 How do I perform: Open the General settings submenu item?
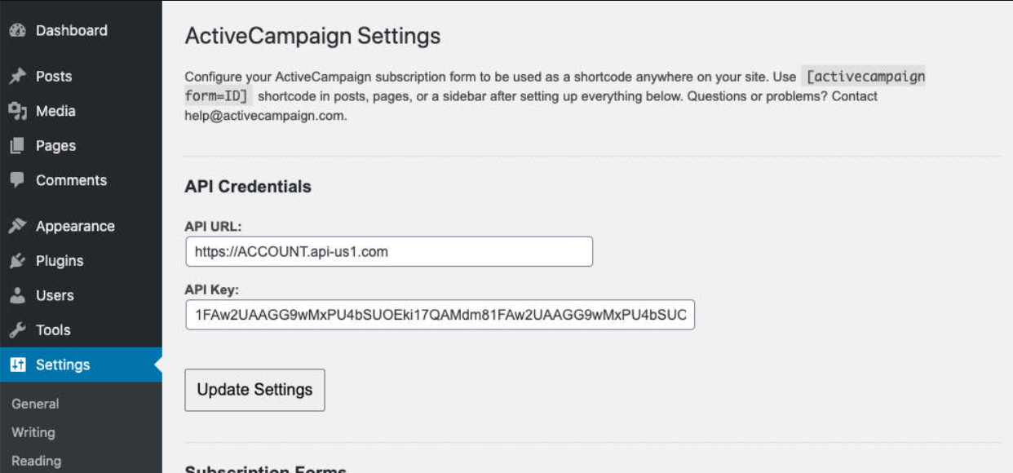click(36, 404)
